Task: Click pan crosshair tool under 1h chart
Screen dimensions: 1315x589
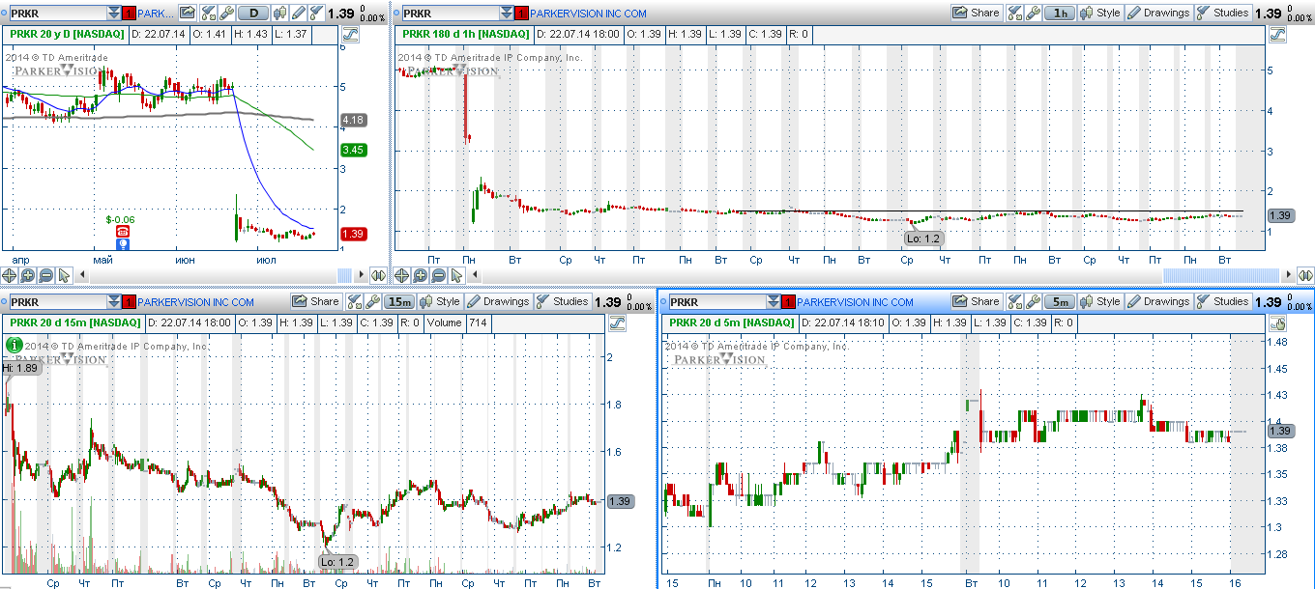Action: 403,275
